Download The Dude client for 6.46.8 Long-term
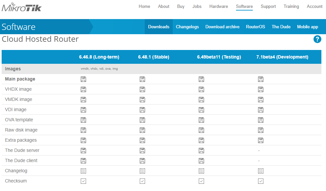The image size is (326, 191). pyautogui.click(x=83, y=160)
